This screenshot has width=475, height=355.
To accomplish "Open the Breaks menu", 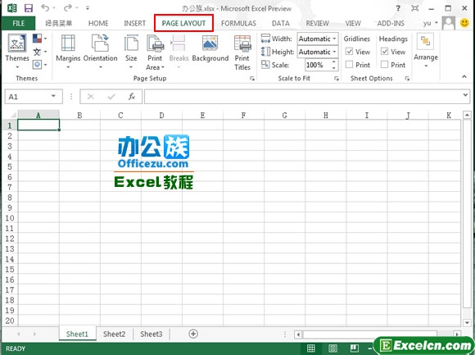I will [179, 52].
